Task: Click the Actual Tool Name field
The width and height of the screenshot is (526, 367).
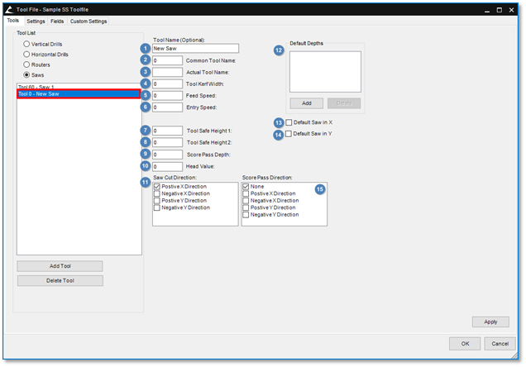Action: click(x=167, y=73)
